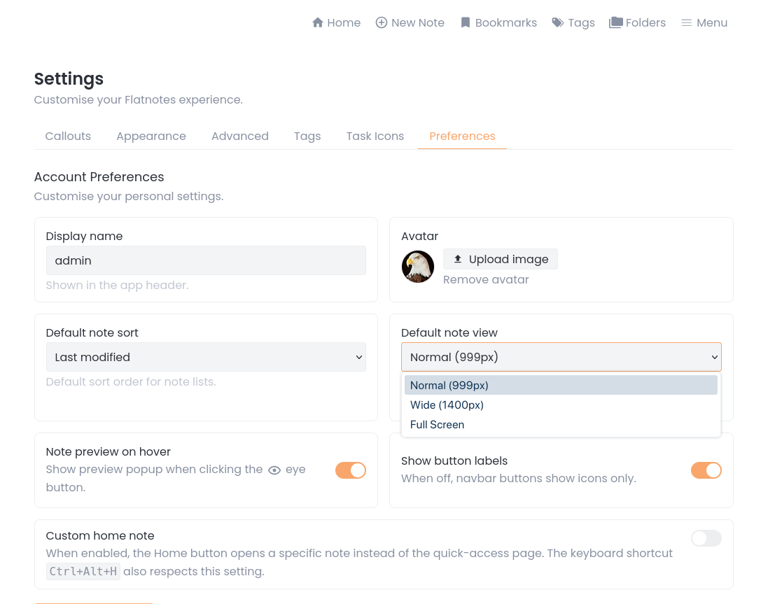
Task: Click the Home house icon
Action: pos(318,22)
